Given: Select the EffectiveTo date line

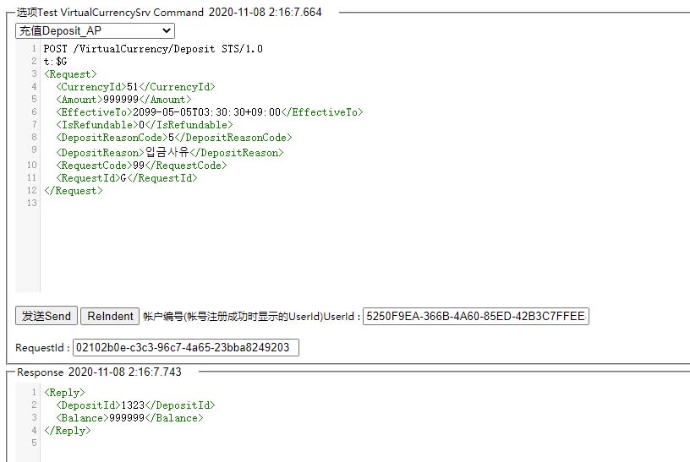Looking at the screenshot, I should (x=209, y=112).
